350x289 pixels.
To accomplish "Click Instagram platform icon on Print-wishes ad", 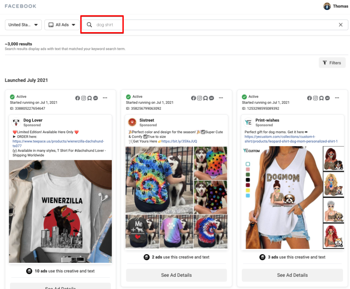I will (315, 98).
